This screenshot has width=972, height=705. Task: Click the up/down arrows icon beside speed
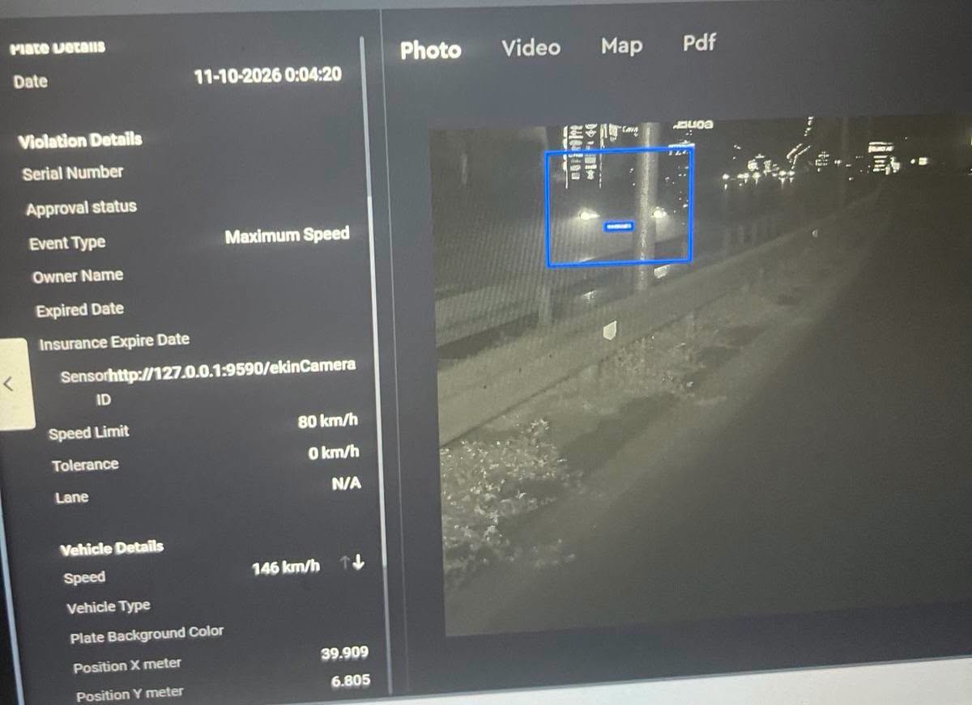pos(352,563)
